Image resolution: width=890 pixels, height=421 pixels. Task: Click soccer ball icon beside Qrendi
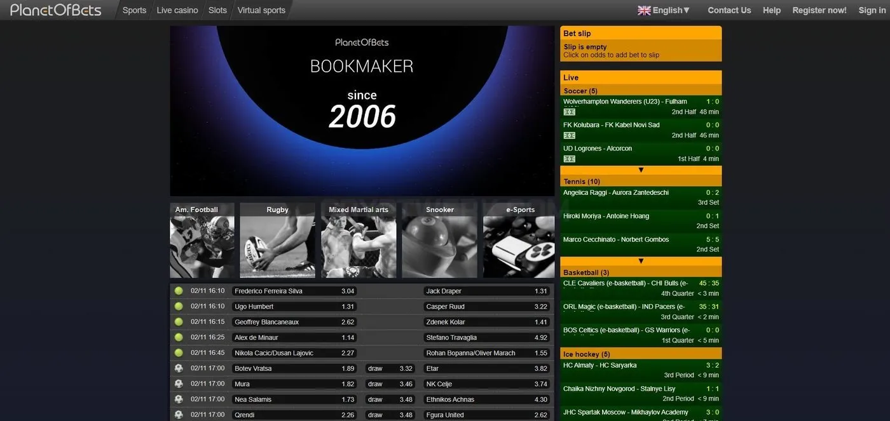[179, 415]
